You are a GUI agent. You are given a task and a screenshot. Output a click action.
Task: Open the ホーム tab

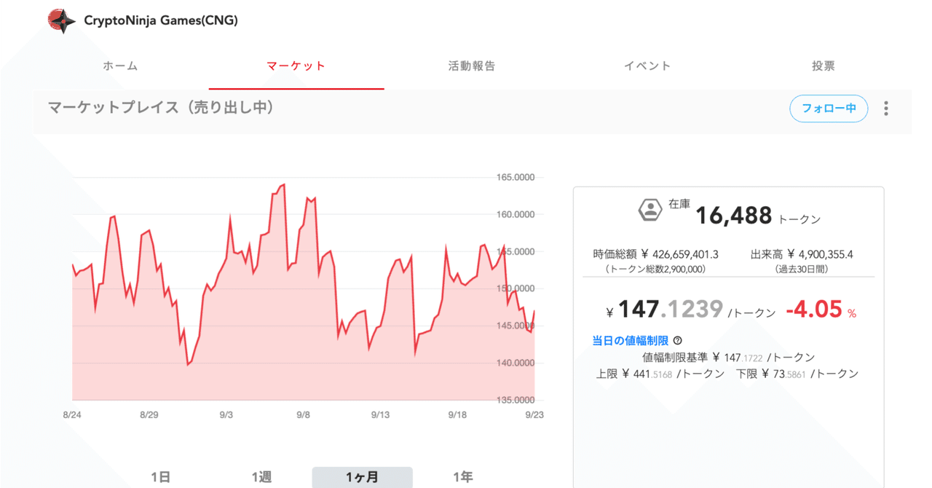[120, 66]
